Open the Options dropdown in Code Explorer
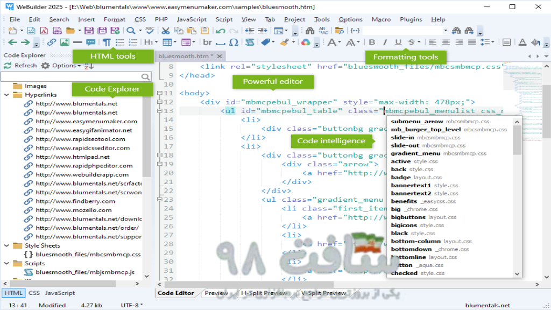This screenshot has width=551, height=310. [x=66, y=66]
